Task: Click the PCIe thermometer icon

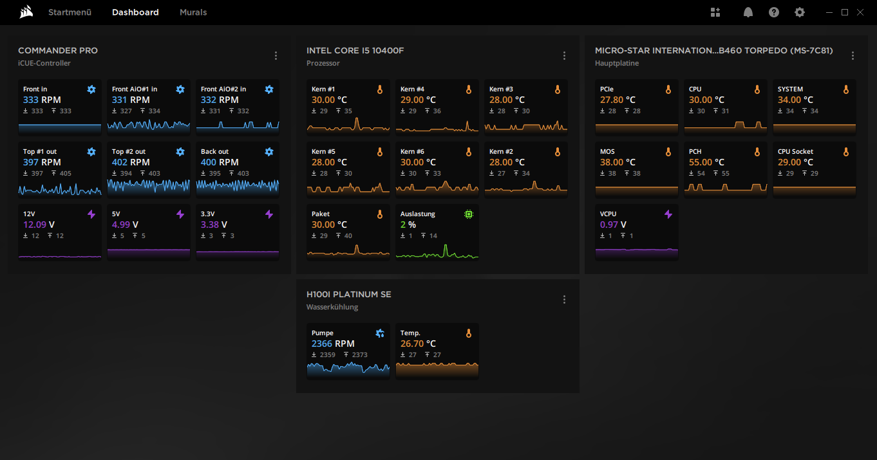Action: pyautogui.click(x=668, y=89)
